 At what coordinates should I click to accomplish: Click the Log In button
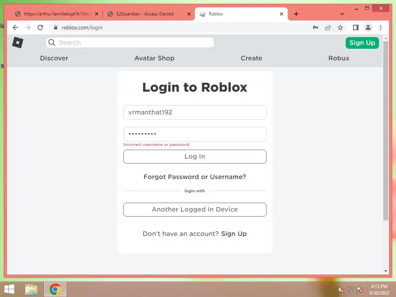(195, 157)
